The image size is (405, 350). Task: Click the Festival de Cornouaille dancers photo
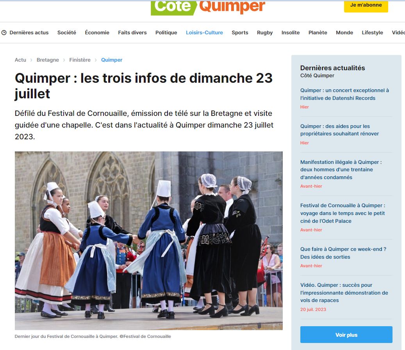pyautogui.click(x=149, y=241)
